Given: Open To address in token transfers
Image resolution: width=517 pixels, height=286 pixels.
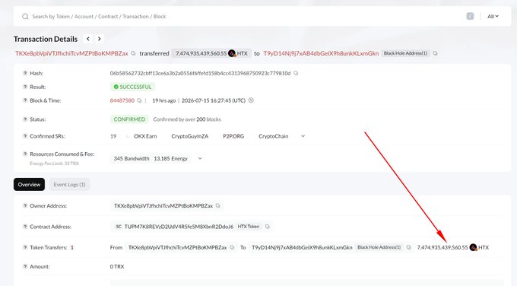Looking at the screenshot, I should click(302, 247).
